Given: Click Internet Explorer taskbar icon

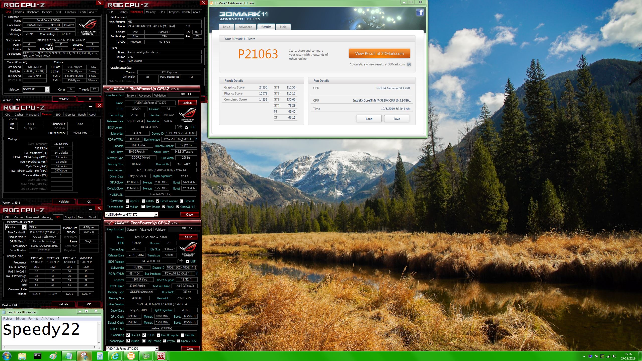Looking at the screenshot, I should [x=115, y=356].
